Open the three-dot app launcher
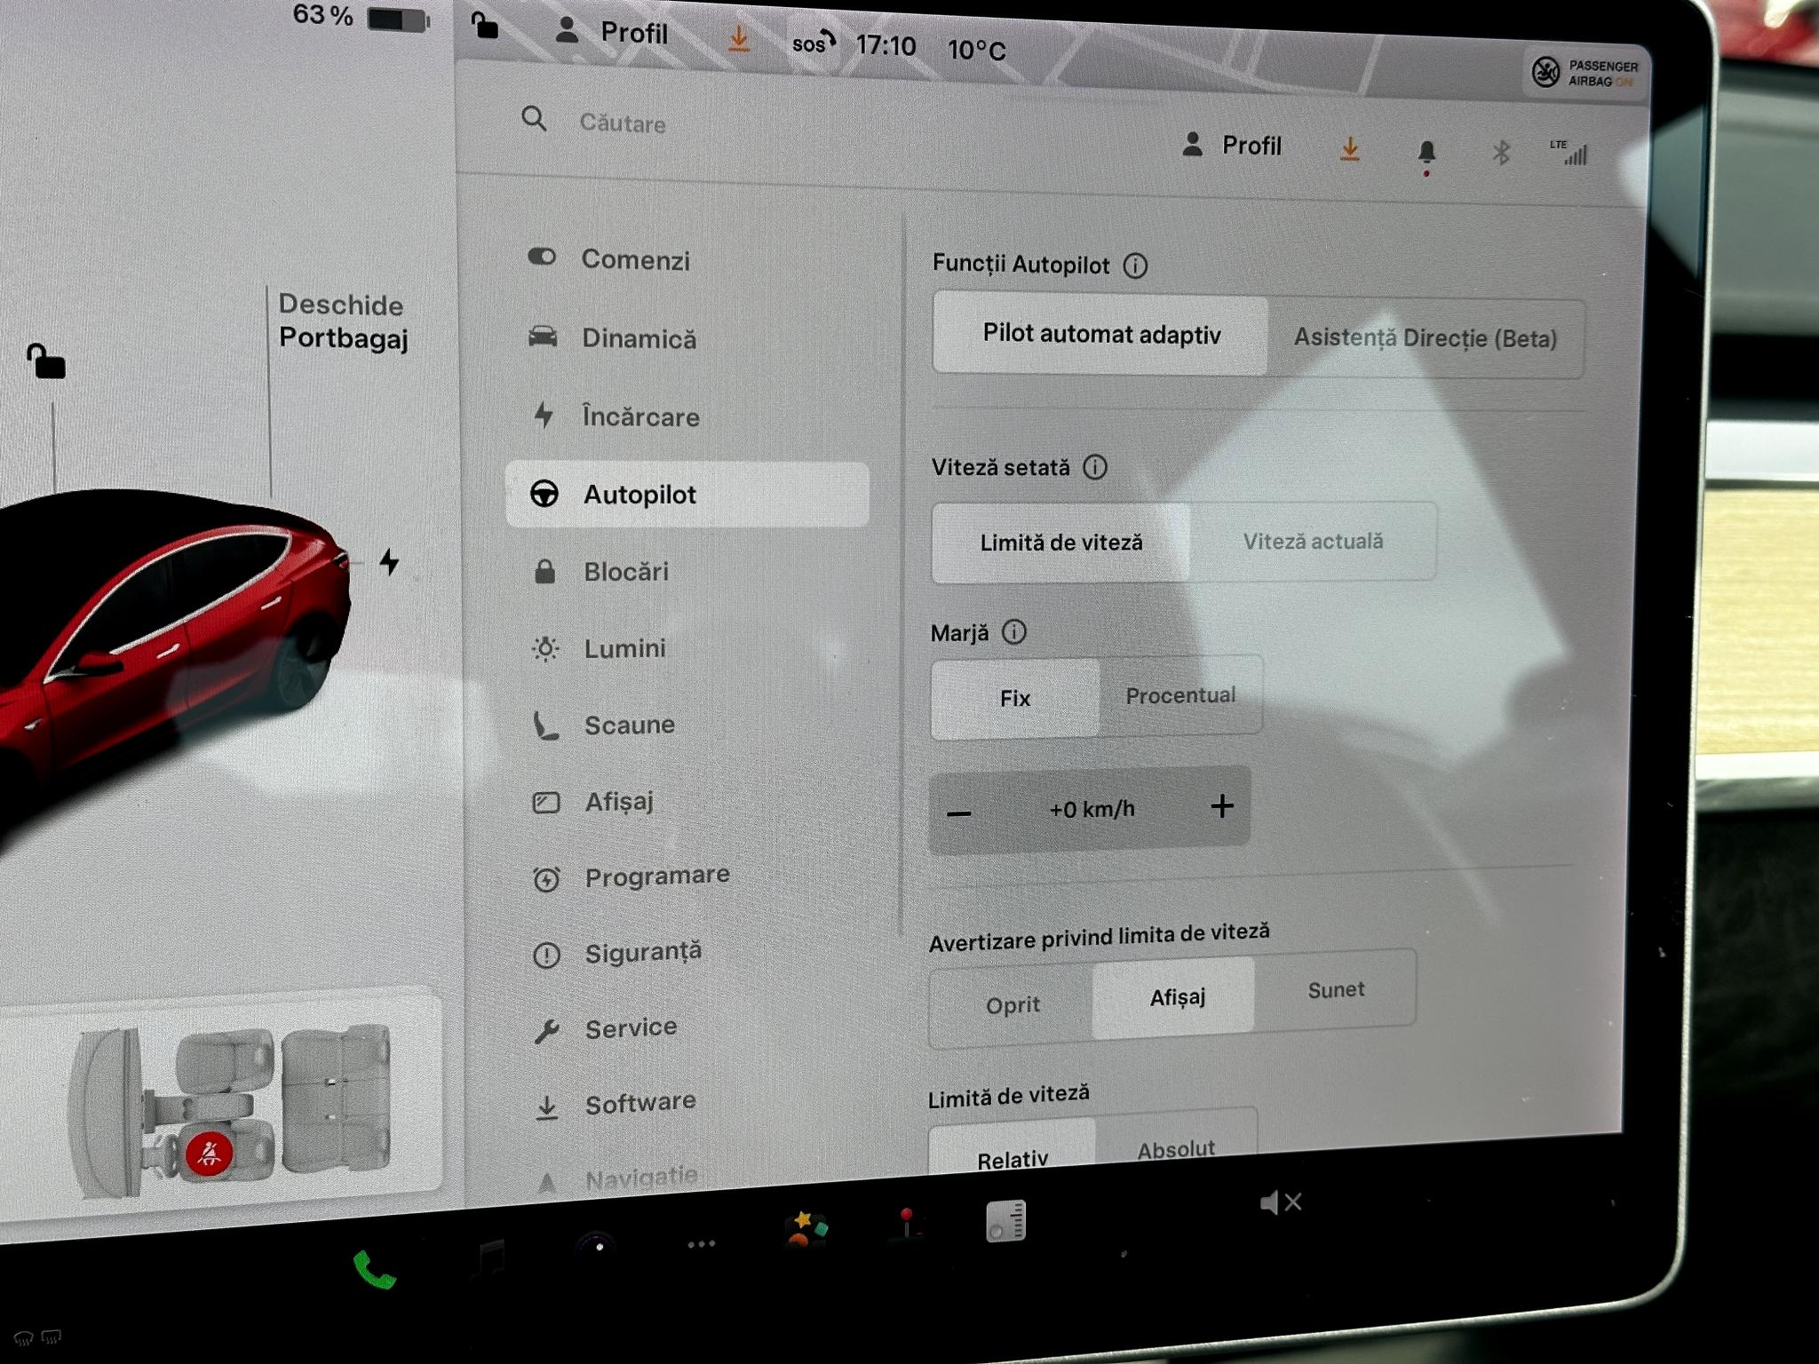1819x1364 pixels. pos(701,1243)
